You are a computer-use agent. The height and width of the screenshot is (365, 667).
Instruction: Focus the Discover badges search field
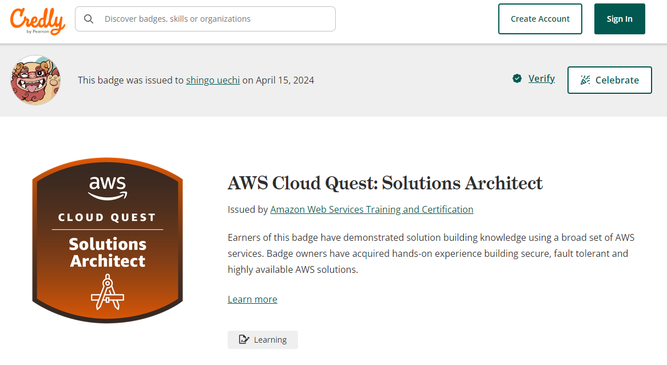point(205,19)
